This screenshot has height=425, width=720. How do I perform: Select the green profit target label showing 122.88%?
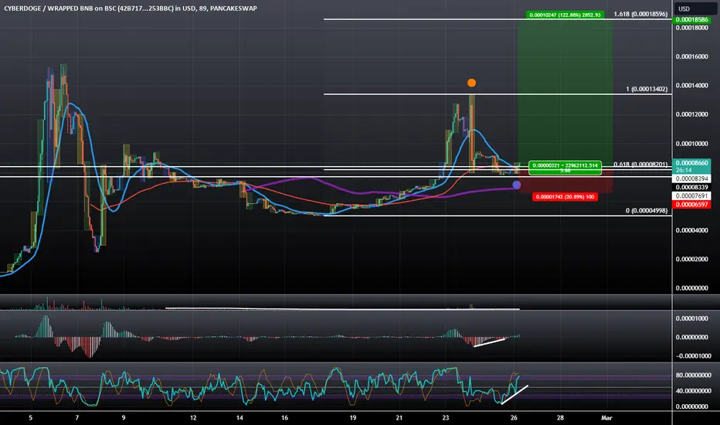click(565, 15)
